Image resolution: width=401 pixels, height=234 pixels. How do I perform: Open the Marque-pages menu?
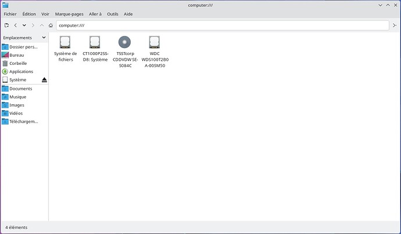pyautogui.click(x=69, y=14)
